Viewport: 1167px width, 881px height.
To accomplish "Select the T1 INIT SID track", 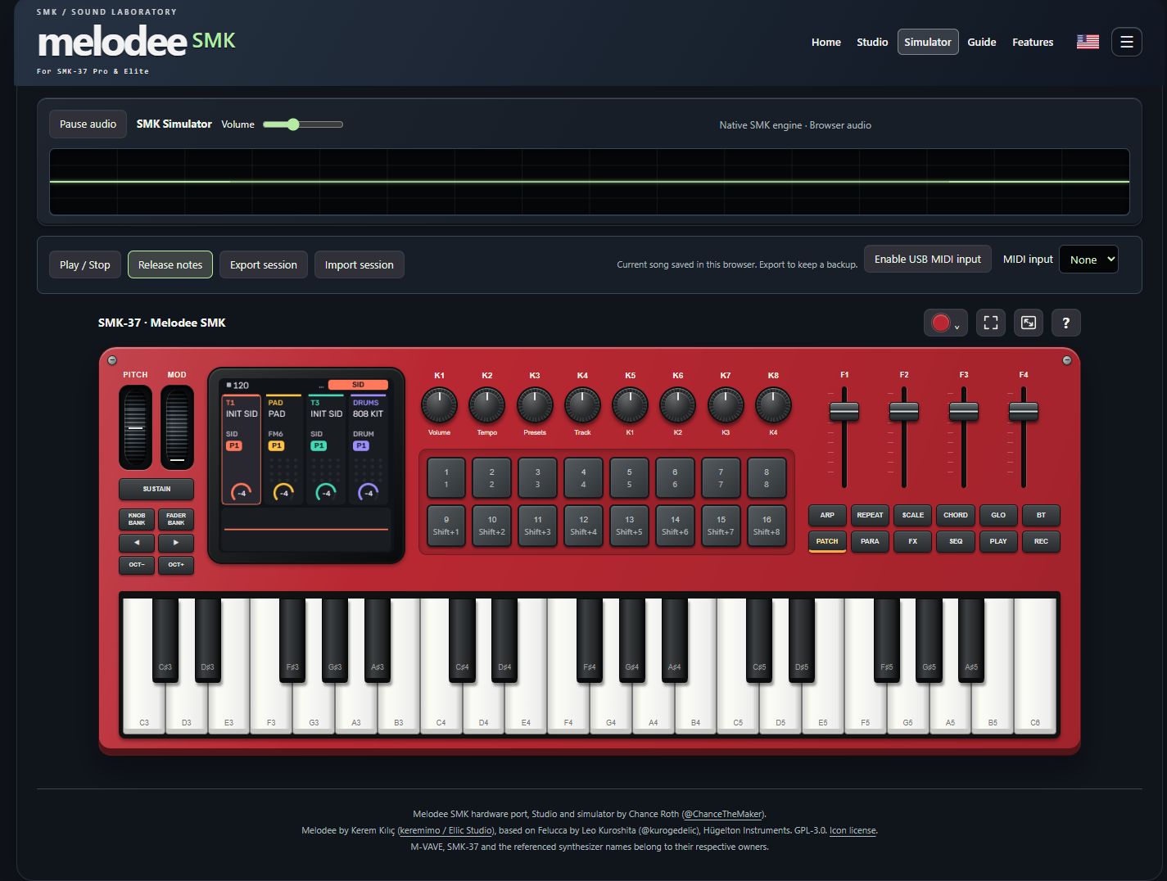I will [x=241, y=450].
